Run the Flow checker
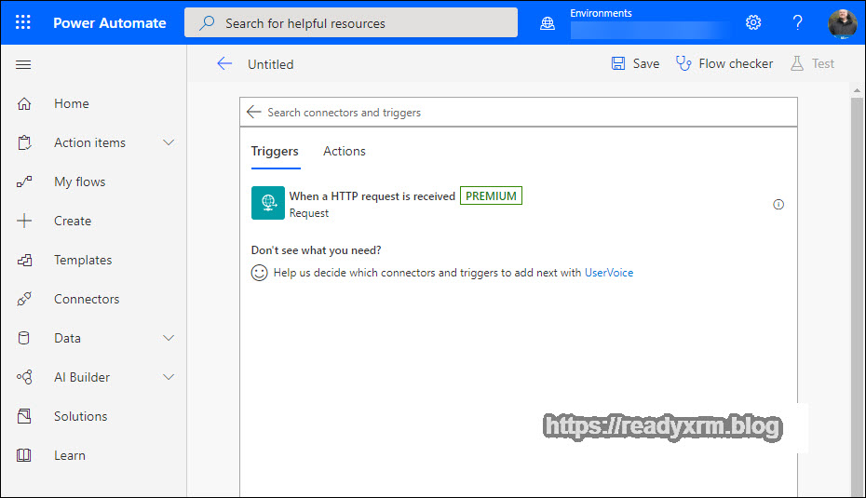 (724, 63)
